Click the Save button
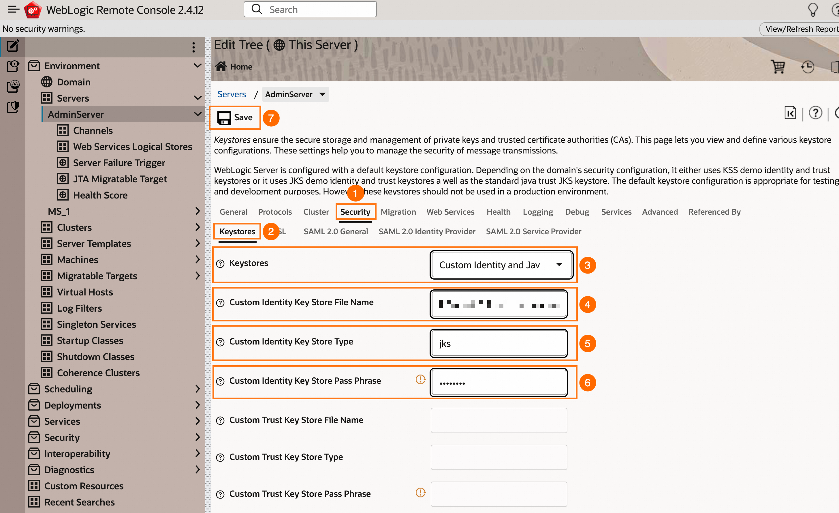 (235, 118)
